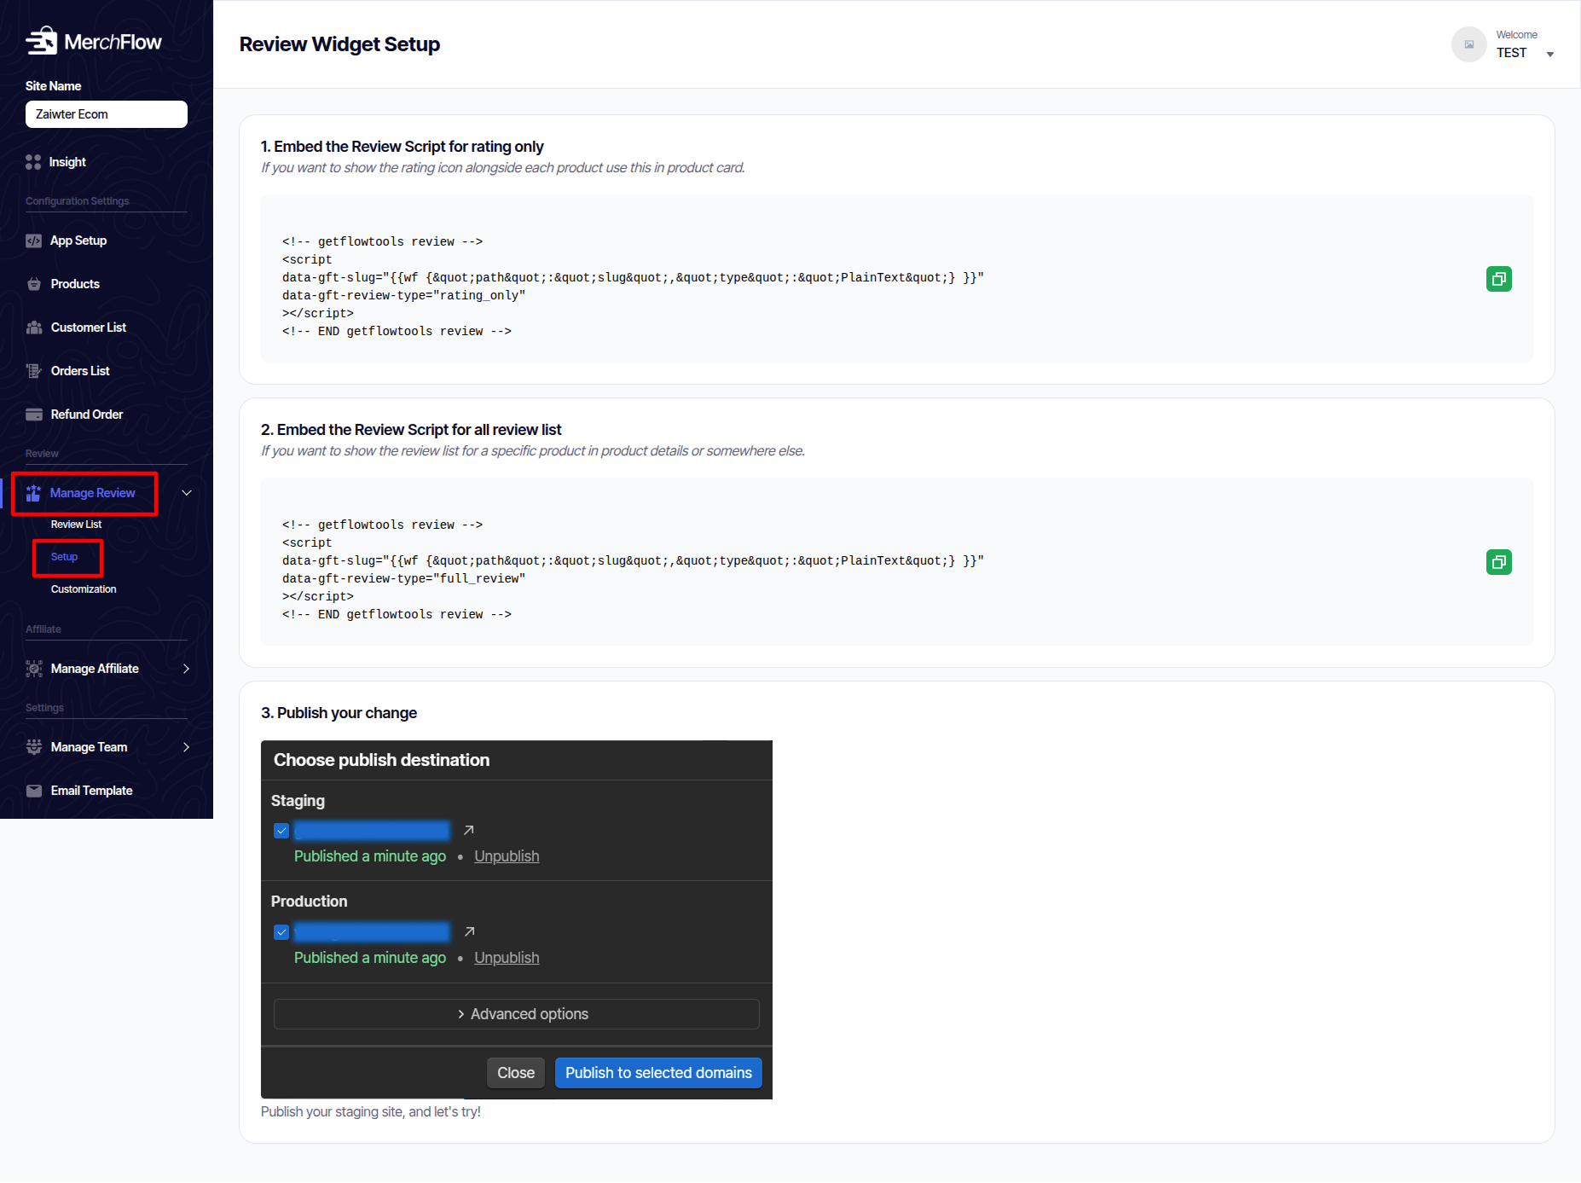Uncheck the Staging domain checkbox

281,831
